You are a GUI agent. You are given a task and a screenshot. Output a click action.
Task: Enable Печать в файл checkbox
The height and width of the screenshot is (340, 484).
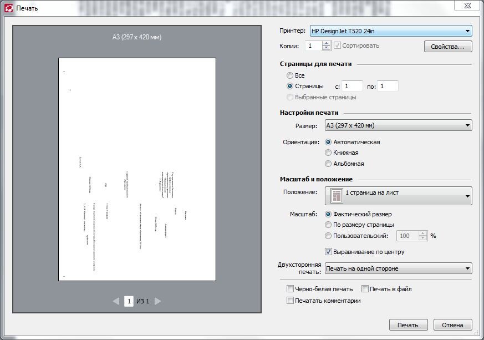pos(365,289)
